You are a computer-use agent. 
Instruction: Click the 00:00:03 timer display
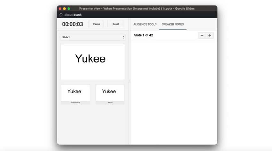73,24
